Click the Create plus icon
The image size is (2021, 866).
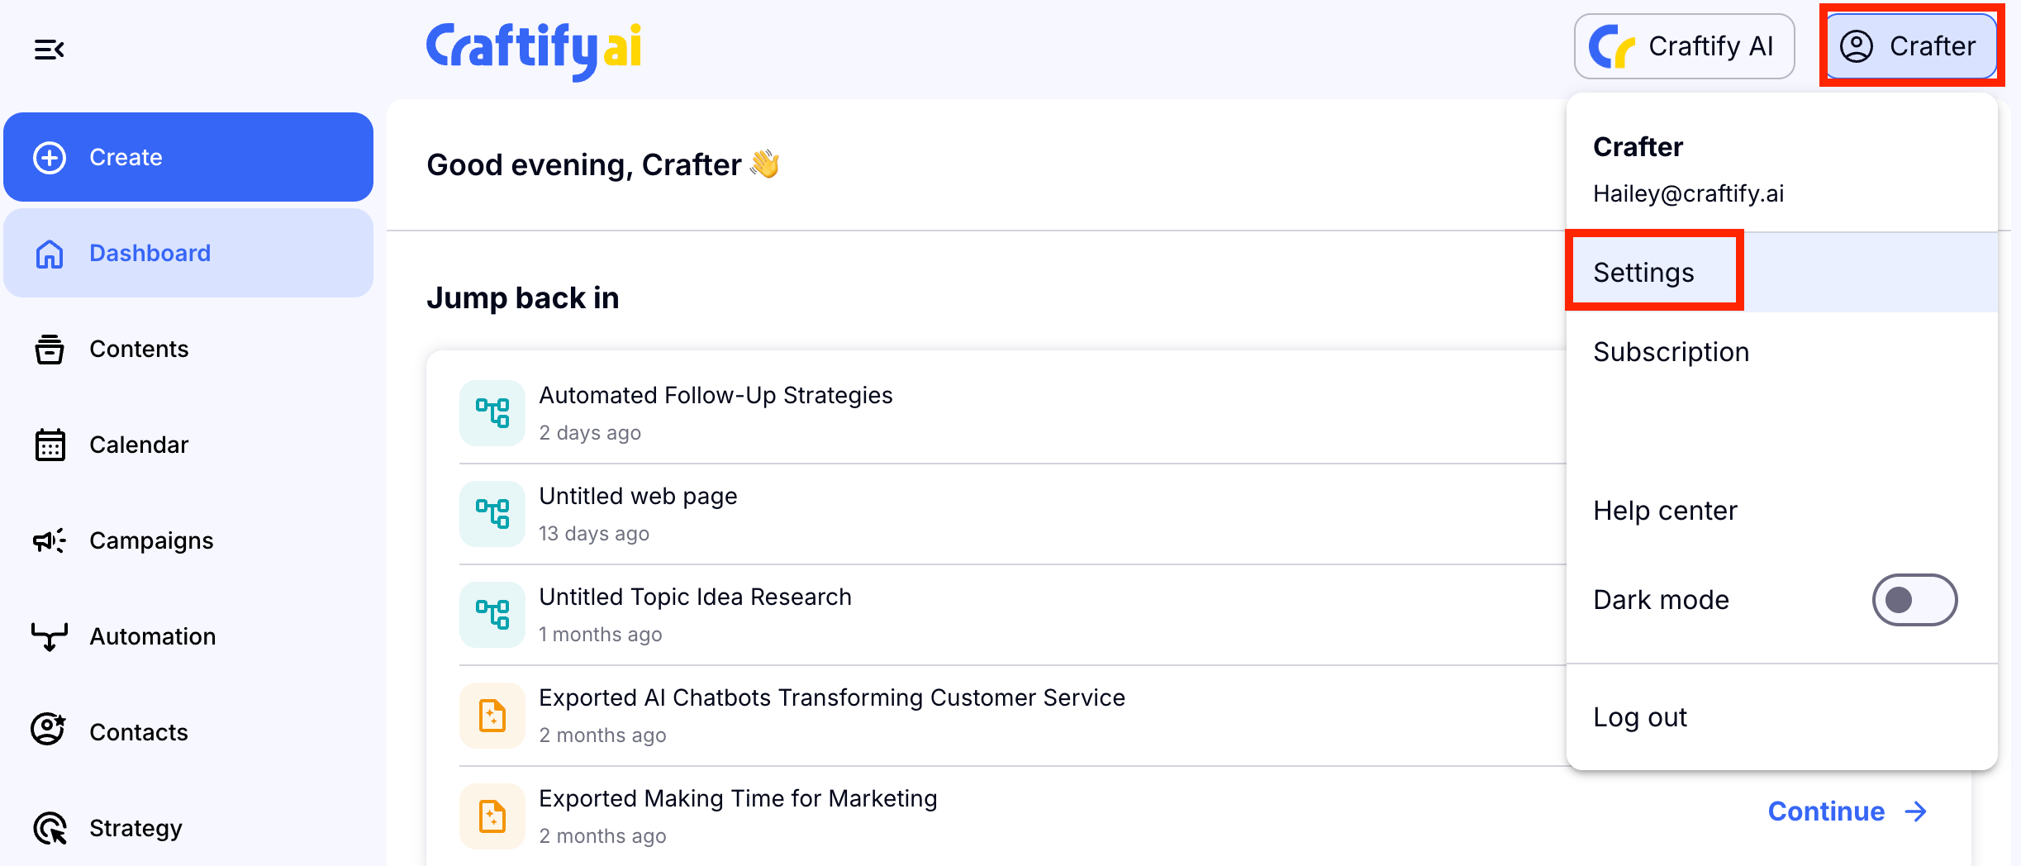(x=50, y=157)
